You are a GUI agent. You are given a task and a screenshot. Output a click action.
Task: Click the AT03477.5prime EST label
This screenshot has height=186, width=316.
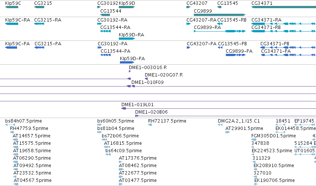coord(138,180)
